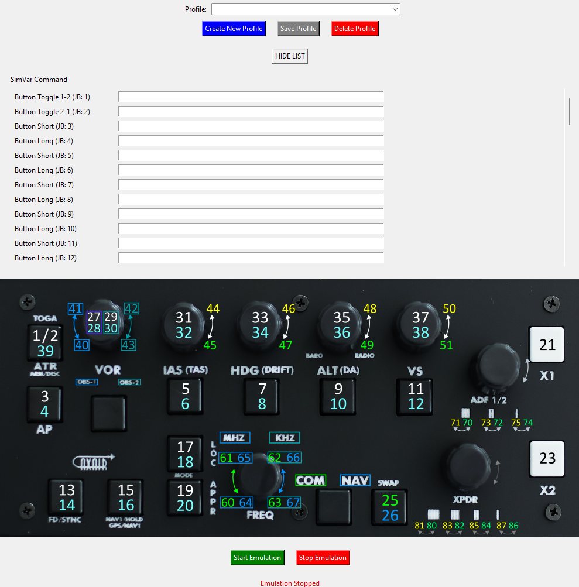This screenshot has width=579, height=587.
Task: Focus the Button Short (JB: 9) field
Action: click(x=251, y=214)
